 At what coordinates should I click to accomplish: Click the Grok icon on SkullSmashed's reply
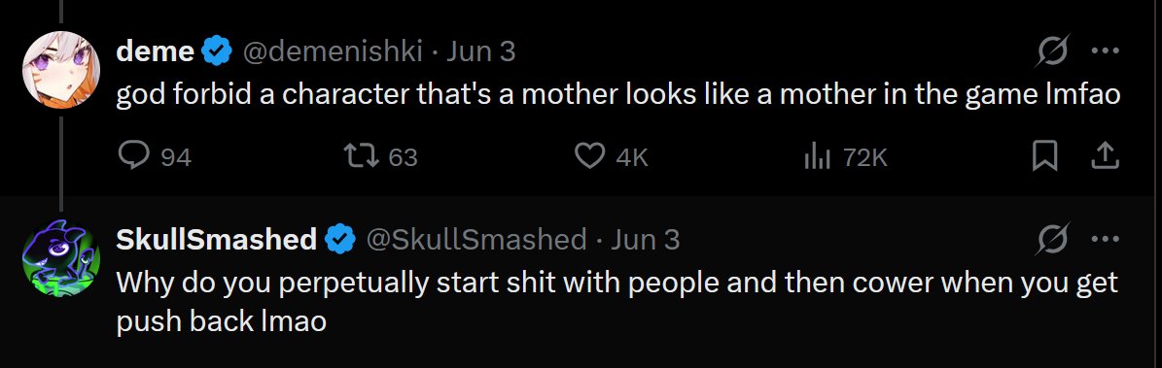(1054, 239)
